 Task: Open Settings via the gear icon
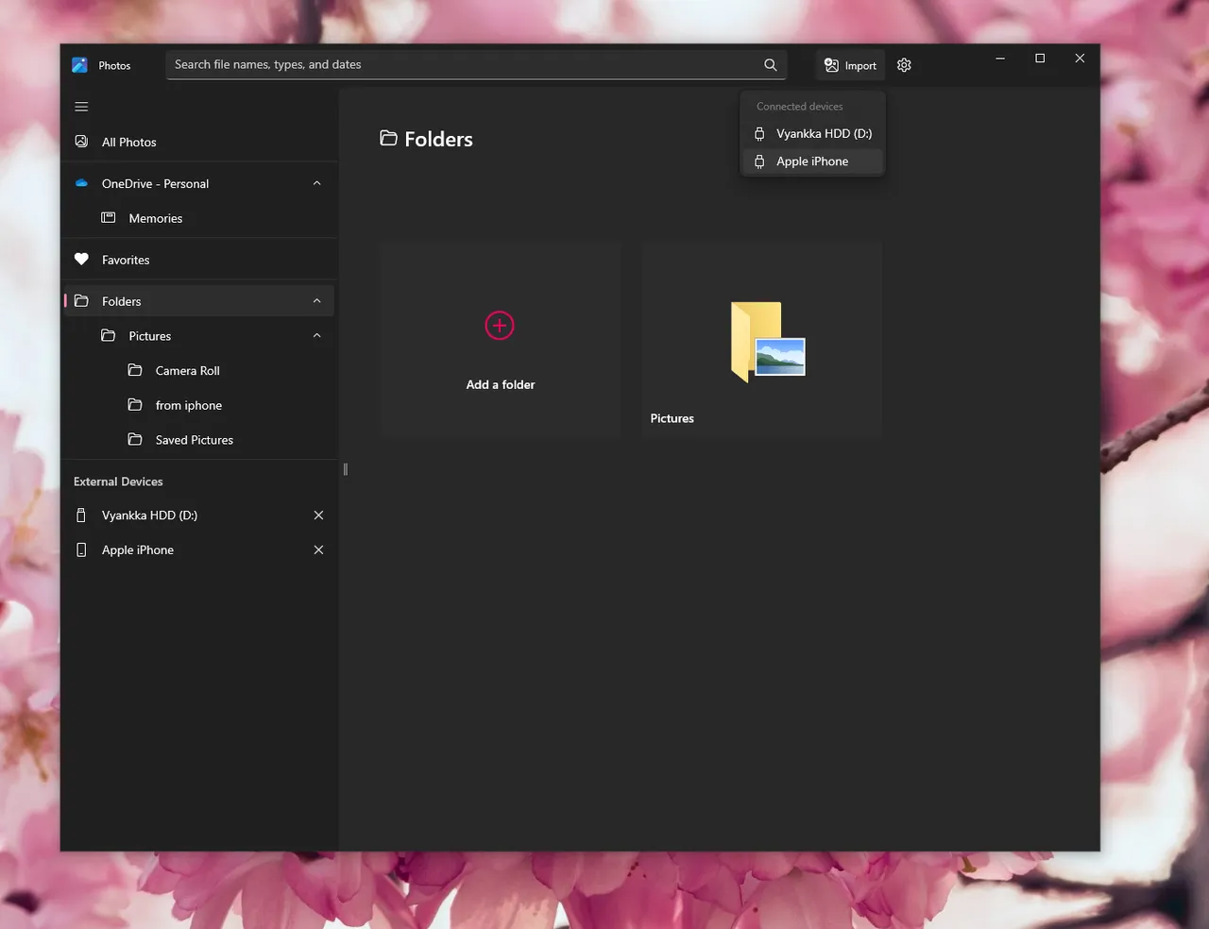(x=904, y=65)
